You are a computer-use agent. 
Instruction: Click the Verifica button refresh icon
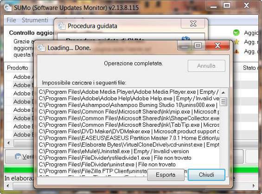18,156
